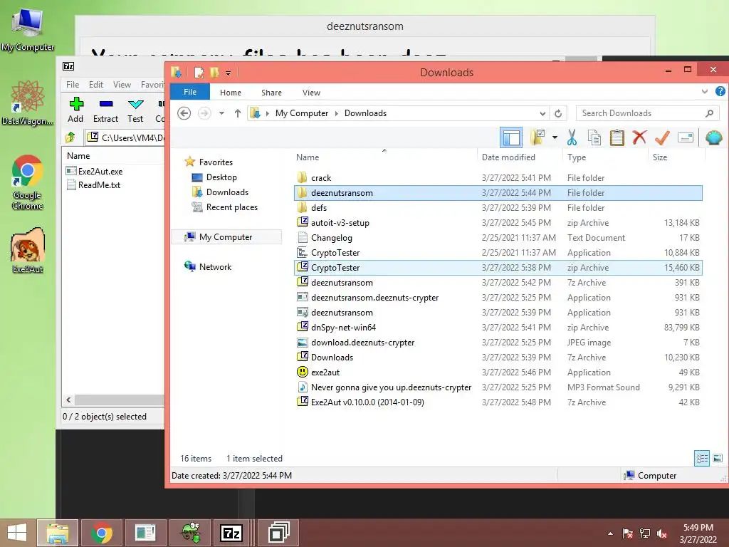Open the Edit menu in 7-Zip

click(x=96, y=85)
